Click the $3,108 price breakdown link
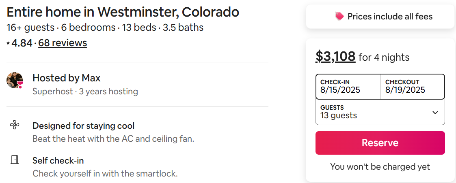The image size is (456, 183). coord(335,57)
